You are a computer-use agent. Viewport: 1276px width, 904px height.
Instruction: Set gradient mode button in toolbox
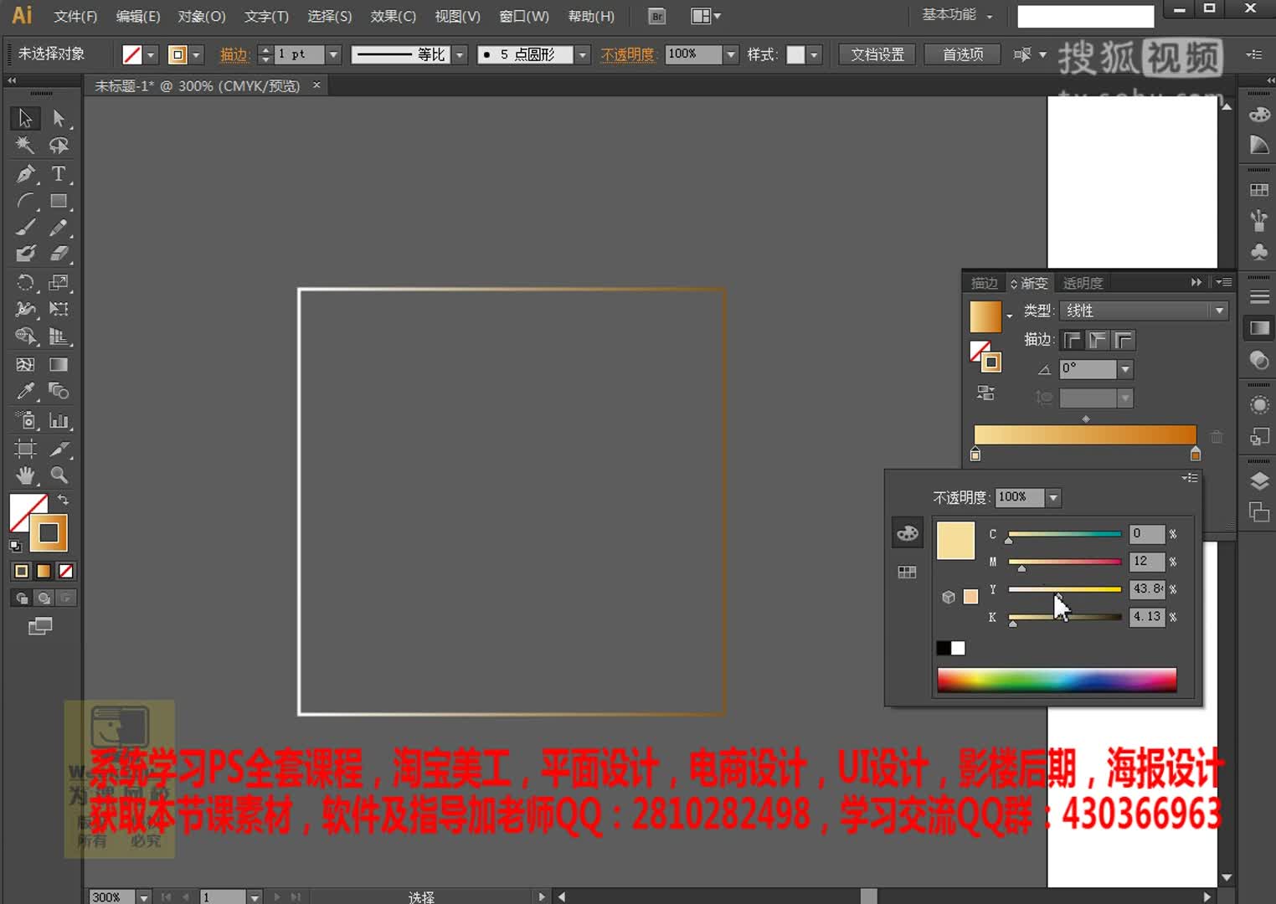[44, 571]
